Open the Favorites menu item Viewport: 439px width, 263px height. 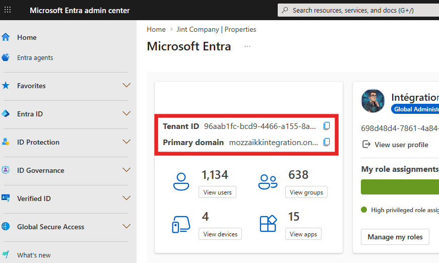[x=31, y=86]
